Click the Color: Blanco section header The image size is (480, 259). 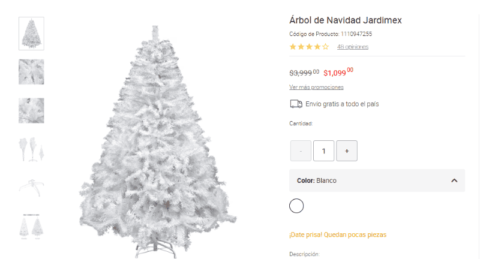click(x=377, y=180)
